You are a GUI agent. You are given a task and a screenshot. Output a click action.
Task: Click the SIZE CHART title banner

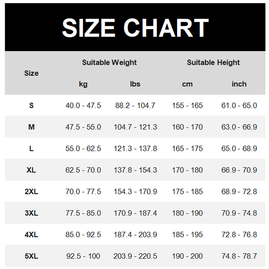pos(135,27)
